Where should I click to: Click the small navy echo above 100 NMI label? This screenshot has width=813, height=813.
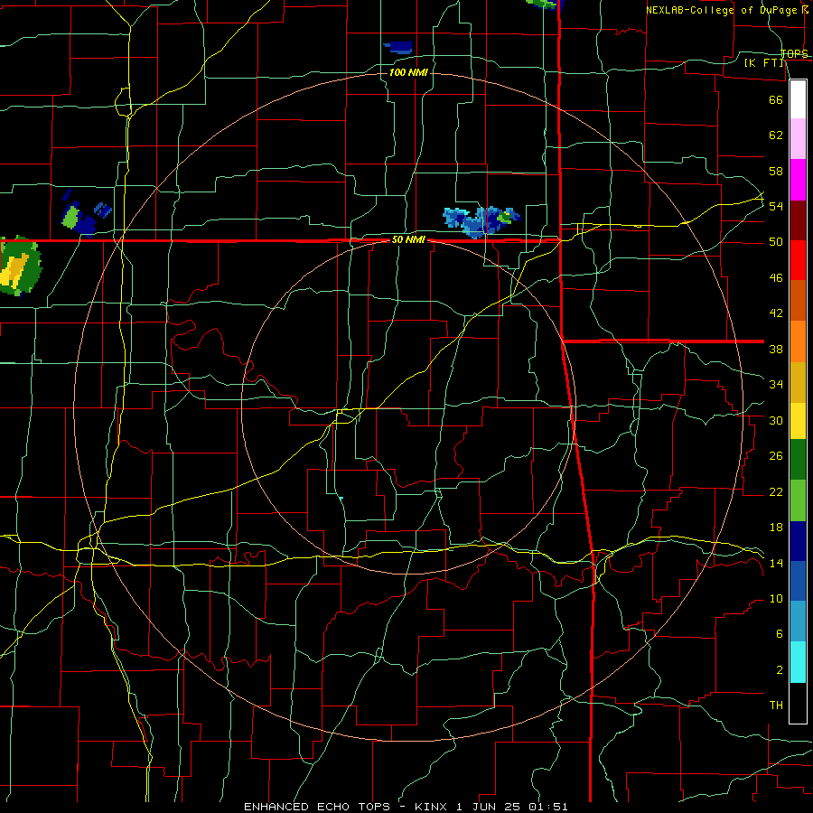point(398,47)
